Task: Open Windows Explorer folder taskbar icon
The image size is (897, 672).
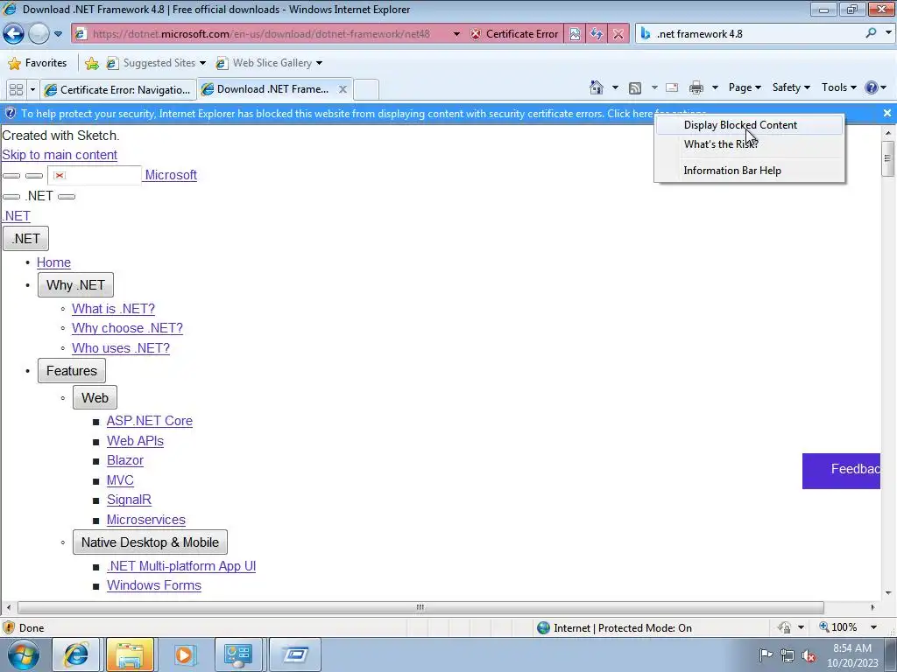Action: pos(130,654)
